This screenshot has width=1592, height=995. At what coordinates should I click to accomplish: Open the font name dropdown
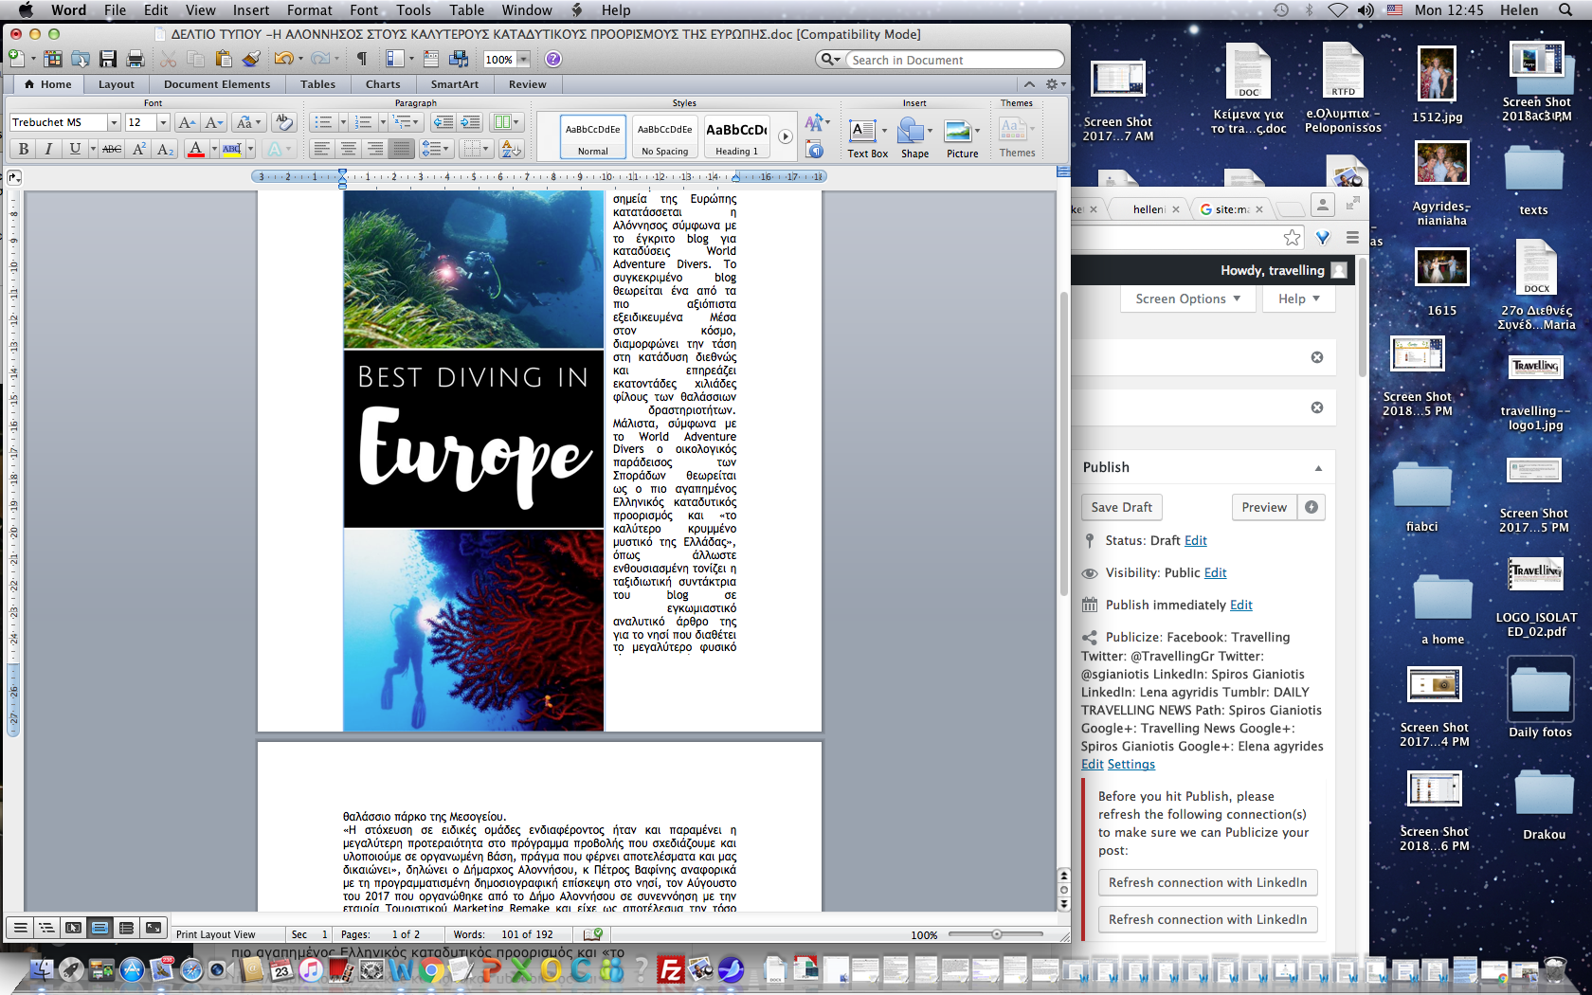coord(114,122)
